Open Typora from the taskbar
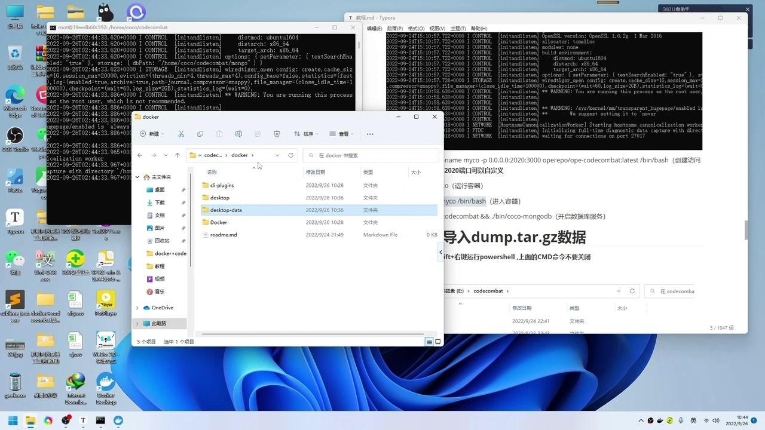The width and height of the screenshot is (765, 430). pos(83,421)
